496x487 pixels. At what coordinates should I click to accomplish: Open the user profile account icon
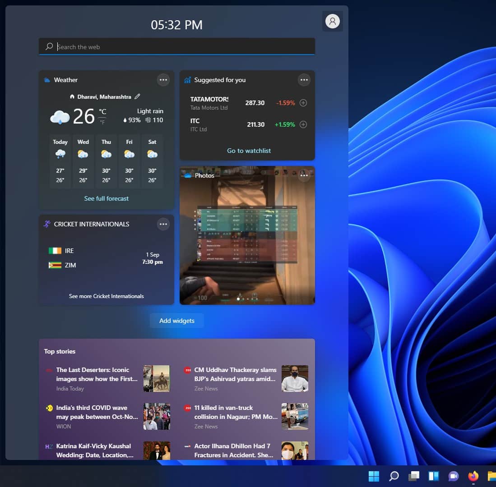tap(333, 21)
